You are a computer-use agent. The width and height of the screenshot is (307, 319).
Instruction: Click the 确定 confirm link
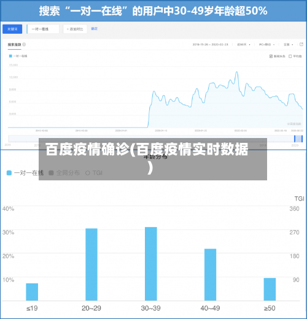94,29
